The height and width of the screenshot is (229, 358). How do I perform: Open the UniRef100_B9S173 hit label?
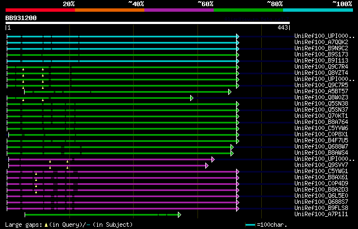(321, 55)
